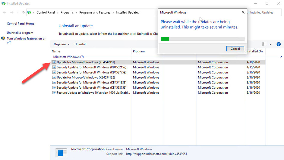
Task: Click the address bar Control Panel icon
Action: 29,12
